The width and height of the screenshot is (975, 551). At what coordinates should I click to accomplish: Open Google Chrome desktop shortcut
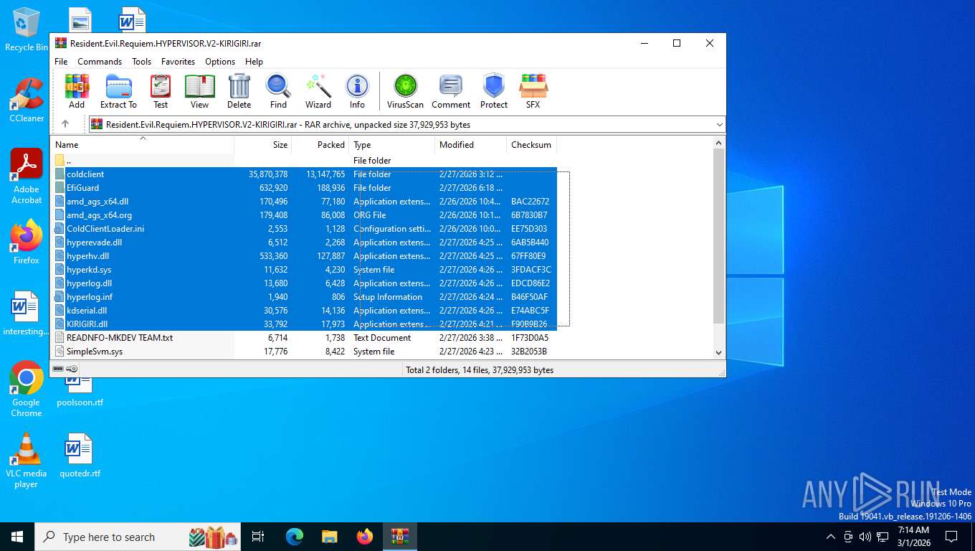click(27, 390)
